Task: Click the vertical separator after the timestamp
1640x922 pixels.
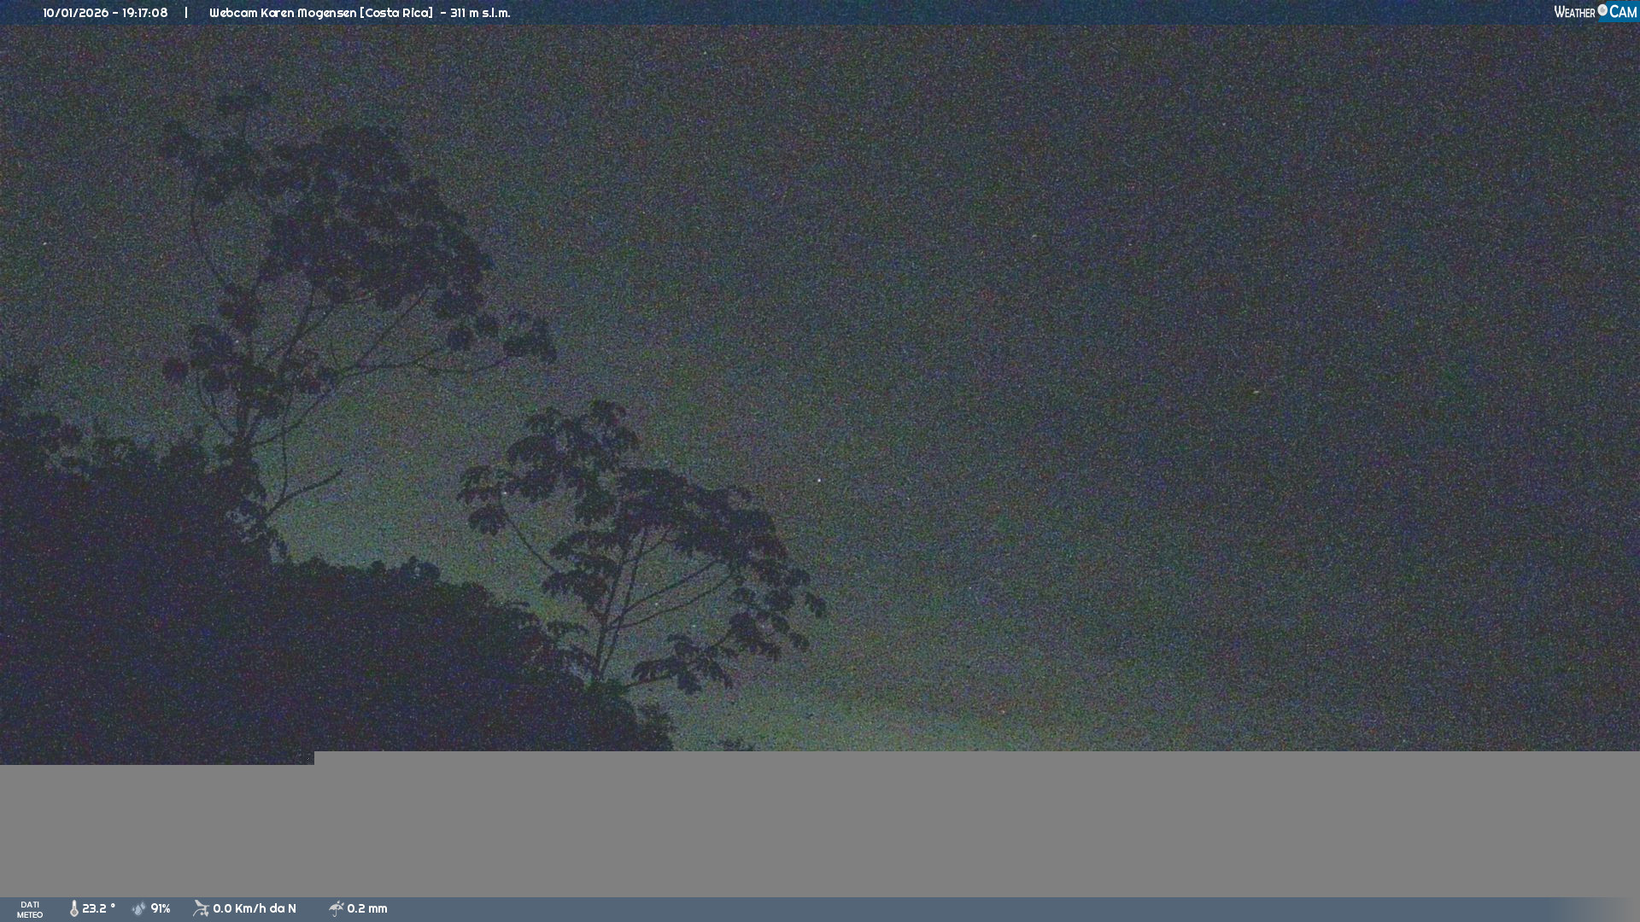Action: point(186,13)
